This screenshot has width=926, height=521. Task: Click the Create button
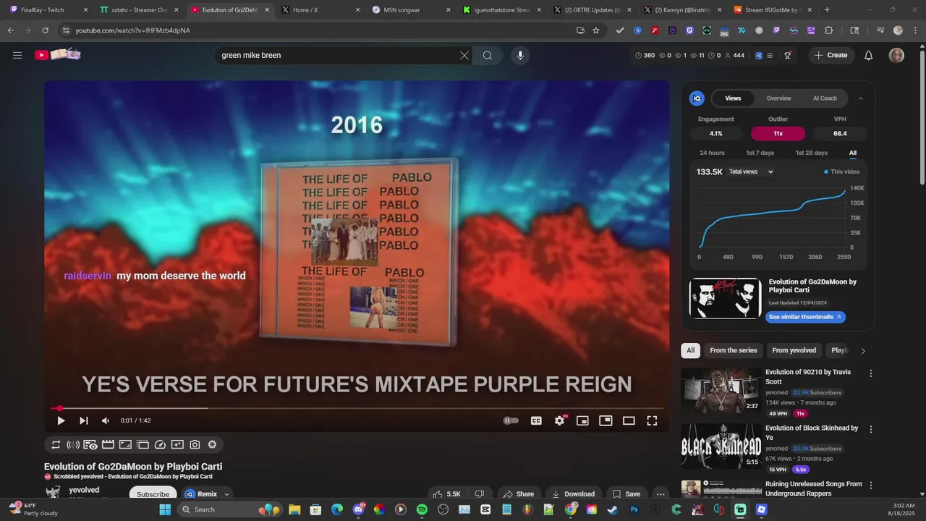coord(831,56)
